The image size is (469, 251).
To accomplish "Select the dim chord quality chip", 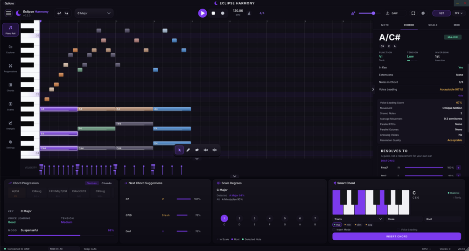I will pyautogui.click(x=358, y=225).
